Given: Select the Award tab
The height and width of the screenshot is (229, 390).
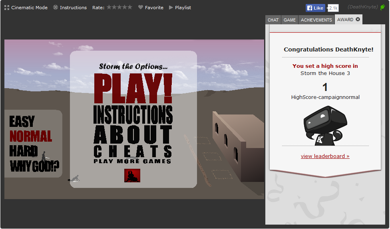Looking at the screenshot, I should click(x=345, y=20).
